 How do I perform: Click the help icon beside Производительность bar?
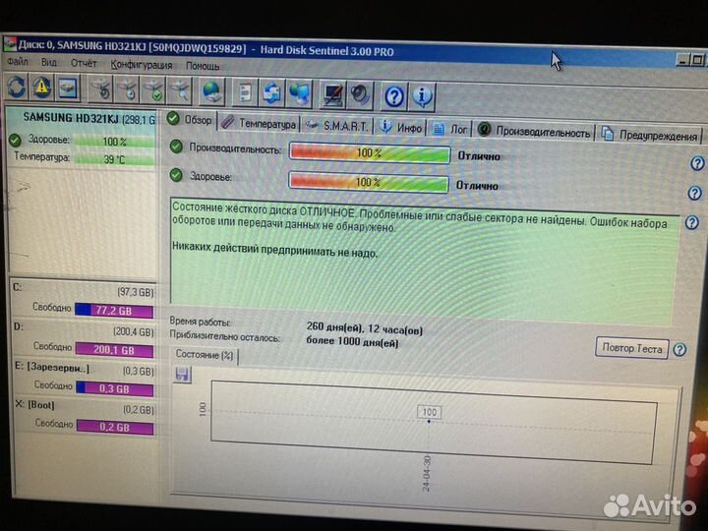point(697,163)
